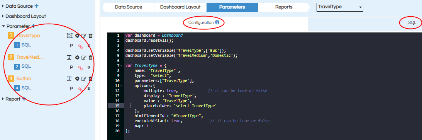Screen dimensions: 422x140
Task: Open the gear settings for TravelType parameter
Action: [x=77, y=36]
